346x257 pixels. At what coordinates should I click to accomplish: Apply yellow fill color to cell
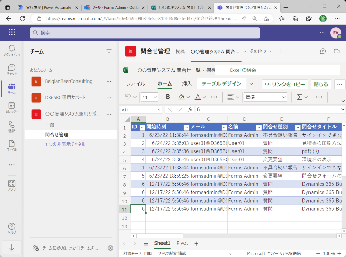181,97
